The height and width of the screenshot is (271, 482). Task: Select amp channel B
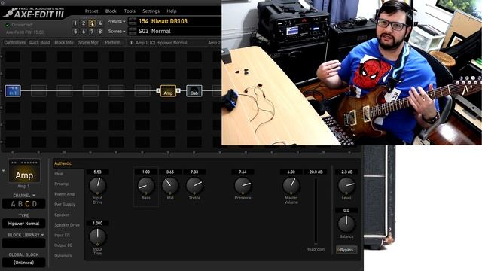20,204
